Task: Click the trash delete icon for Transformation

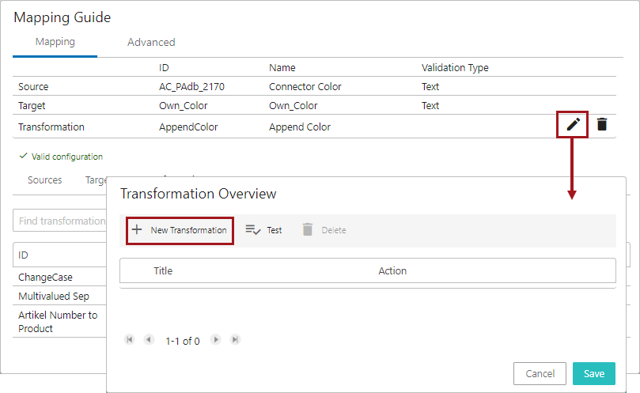Action: (x=602, y=124)
